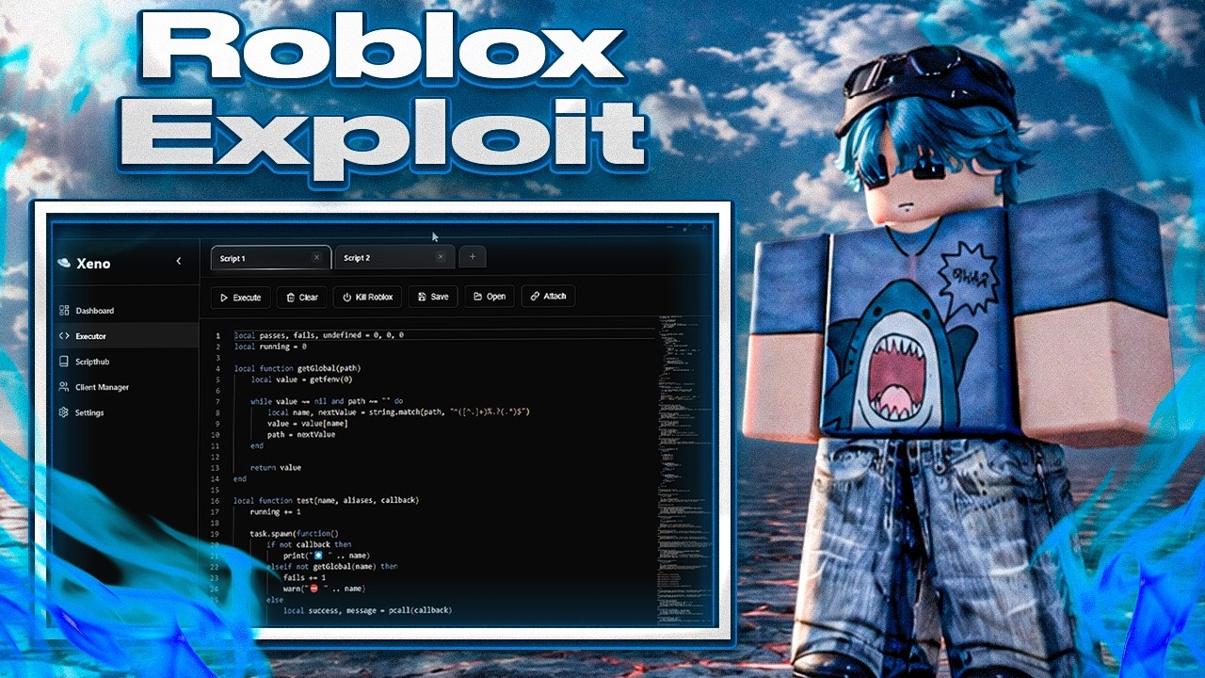Add a new script tab
Viewport: 1205px width, 678px height.
click(473, 257)
